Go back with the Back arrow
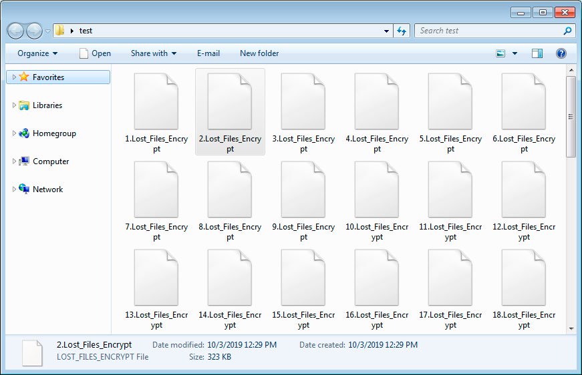Viewport: 582px width, 375px height. 16,31
